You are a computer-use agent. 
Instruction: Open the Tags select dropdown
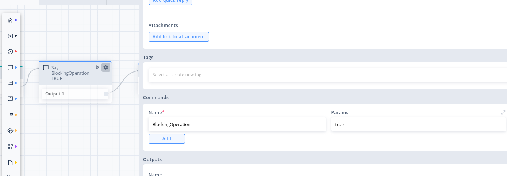click(x=327, y=75)
